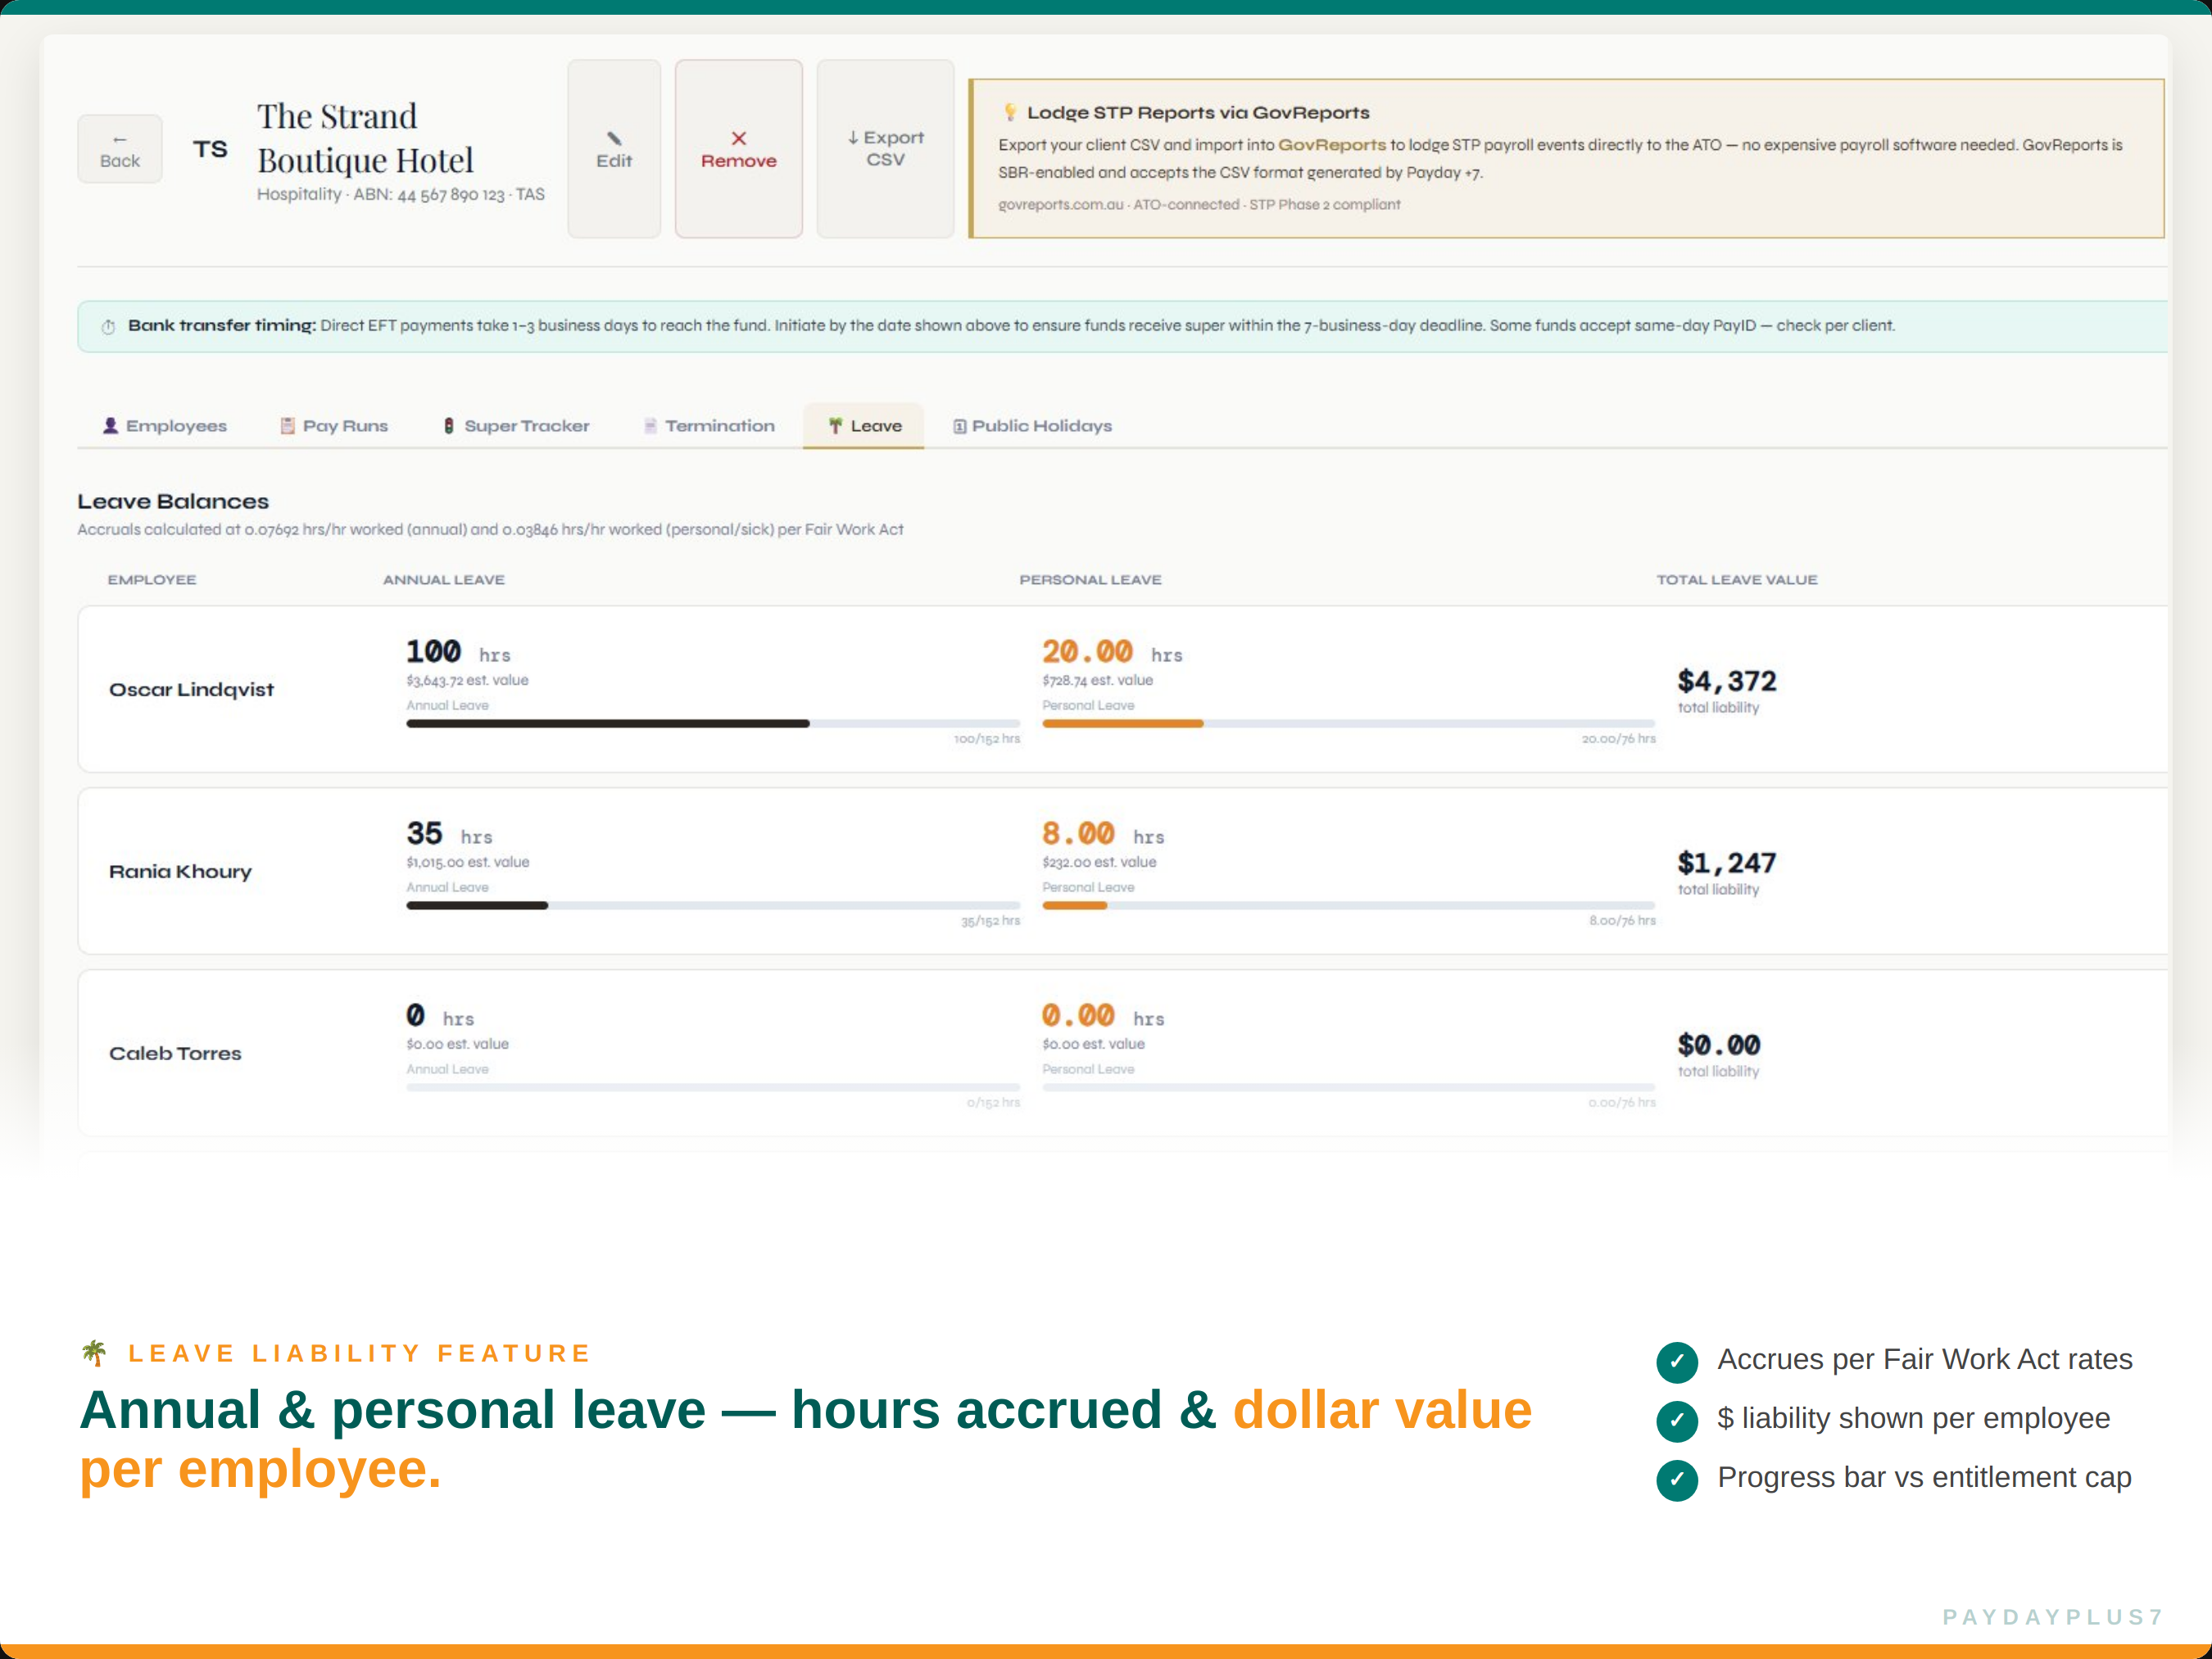Select the Employees tab icon

112,425
